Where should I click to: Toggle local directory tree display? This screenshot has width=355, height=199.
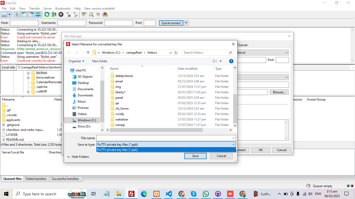point(24,15)
